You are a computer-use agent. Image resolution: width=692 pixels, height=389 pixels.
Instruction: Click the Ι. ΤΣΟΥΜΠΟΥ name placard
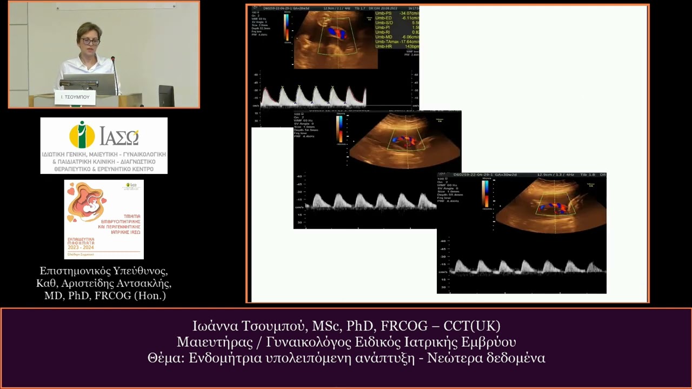pos(75,97)
